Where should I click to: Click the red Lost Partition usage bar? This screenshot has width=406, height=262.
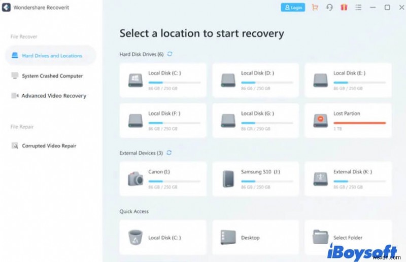click(360, 123)
